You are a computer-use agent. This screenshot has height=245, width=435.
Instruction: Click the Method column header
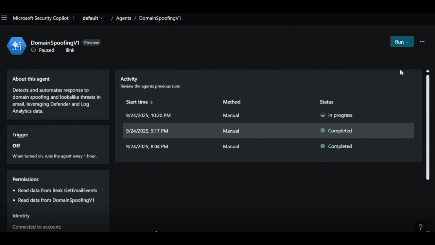tap(232, 102)
